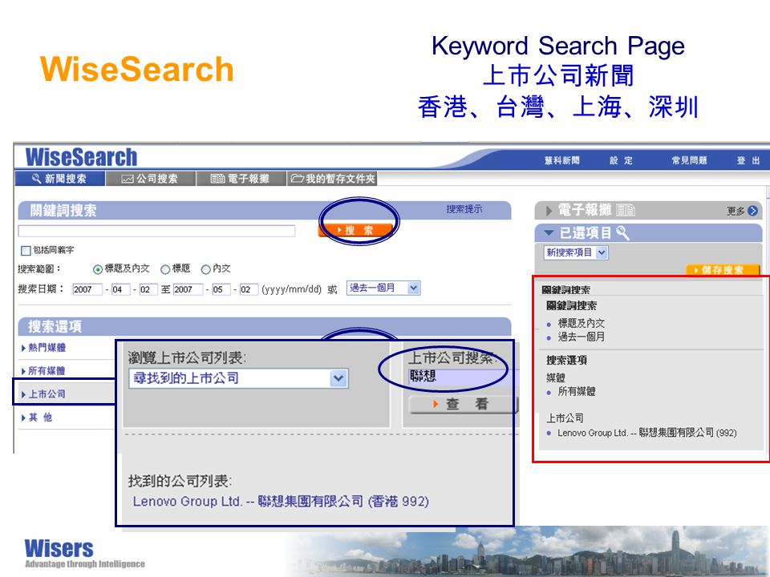The image size is (770, 577).
Task: Expand the 其他 option
Action: tap(40, 418)
